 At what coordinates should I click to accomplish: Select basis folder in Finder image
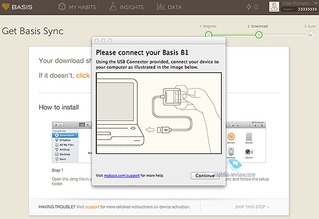tap(60, 159)
